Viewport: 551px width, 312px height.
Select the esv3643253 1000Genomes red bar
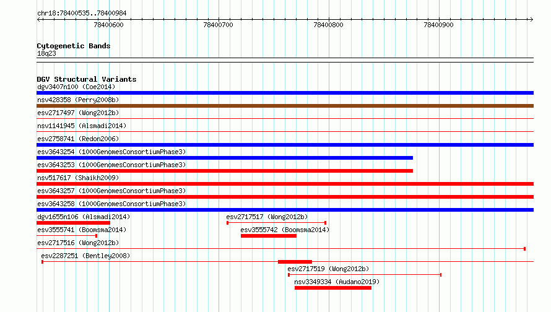click(x=225, y=171)
